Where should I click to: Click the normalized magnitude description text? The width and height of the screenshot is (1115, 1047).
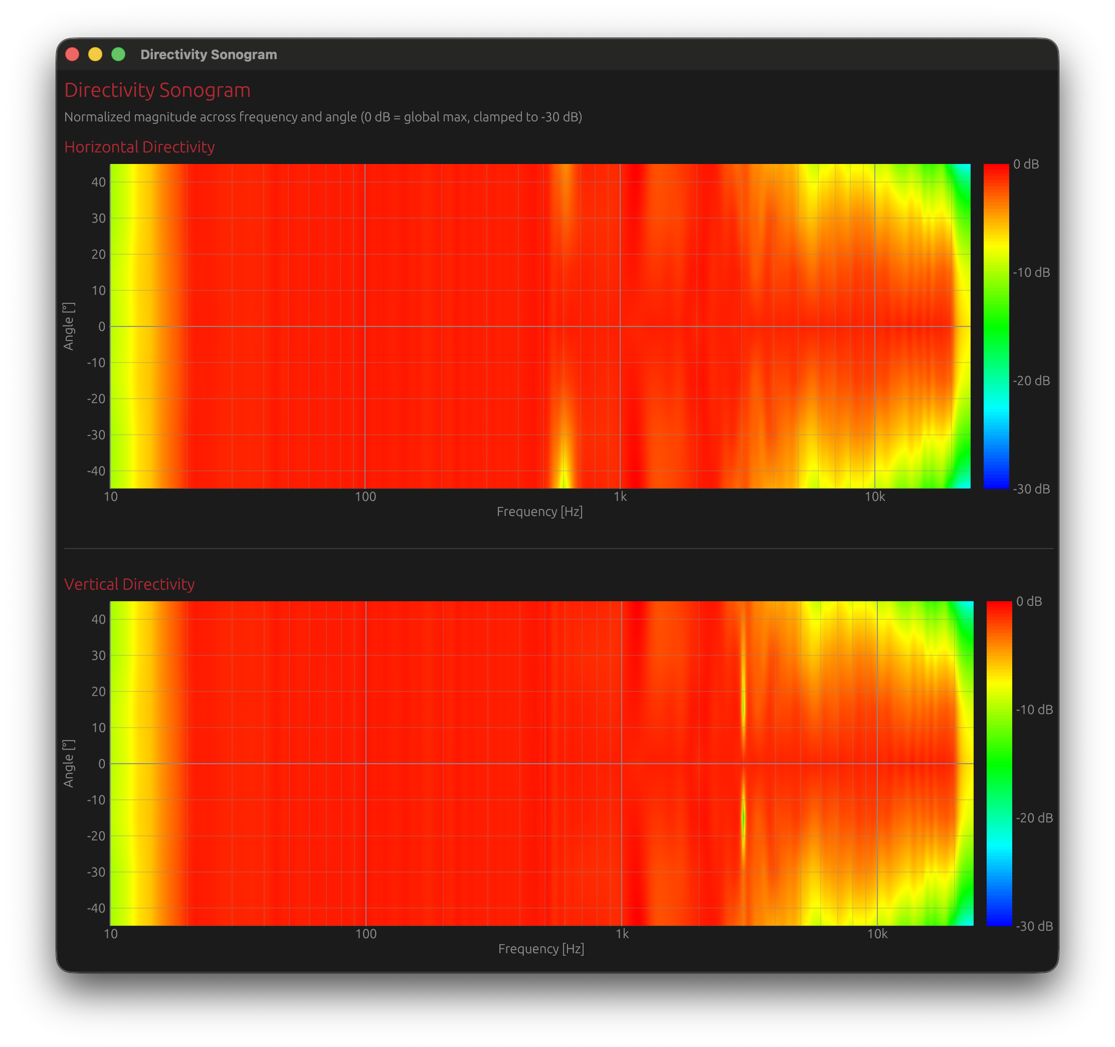[323, 117]
